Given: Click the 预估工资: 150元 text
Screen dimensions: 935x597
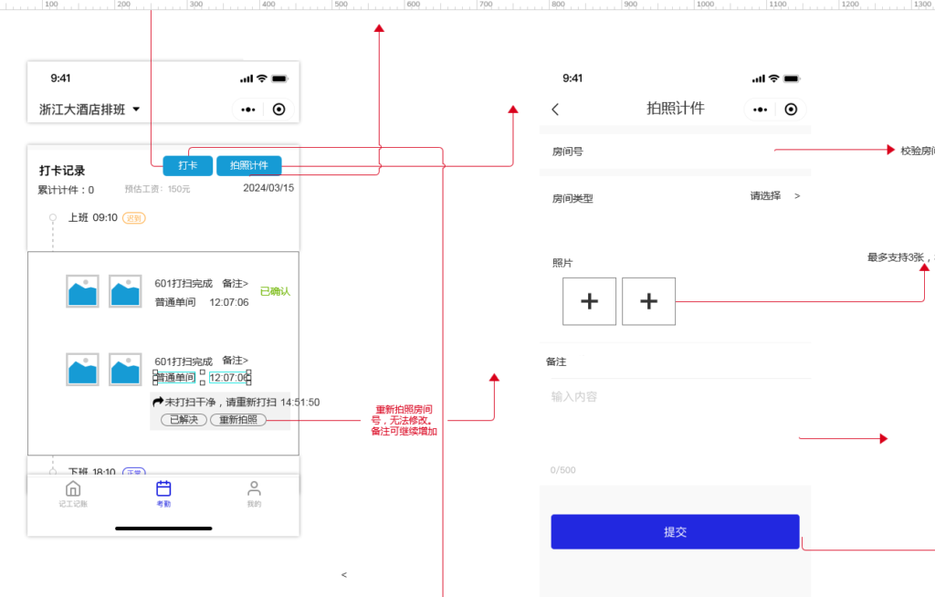Looking at the screenshot, I should pos(157,189).
